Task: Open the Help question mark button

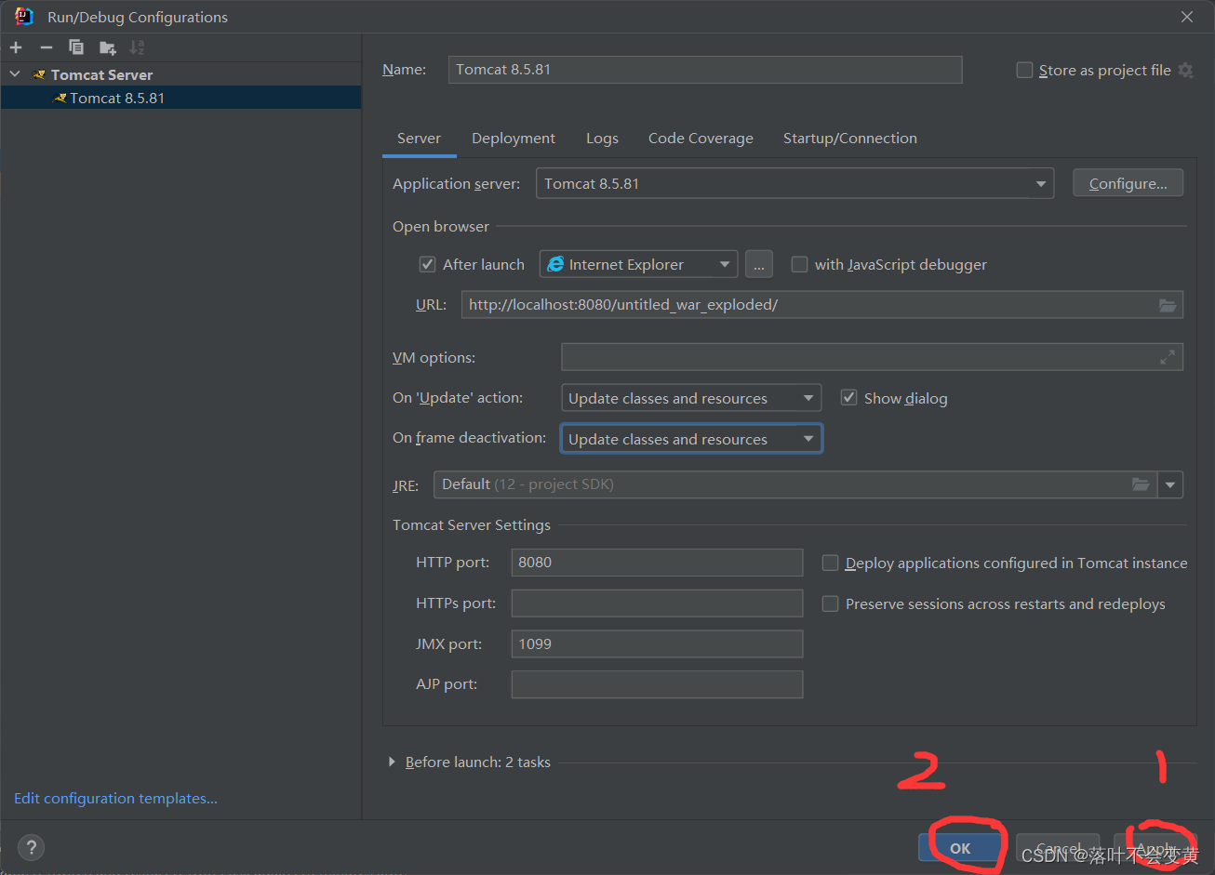Action: (x=32, y=847)
